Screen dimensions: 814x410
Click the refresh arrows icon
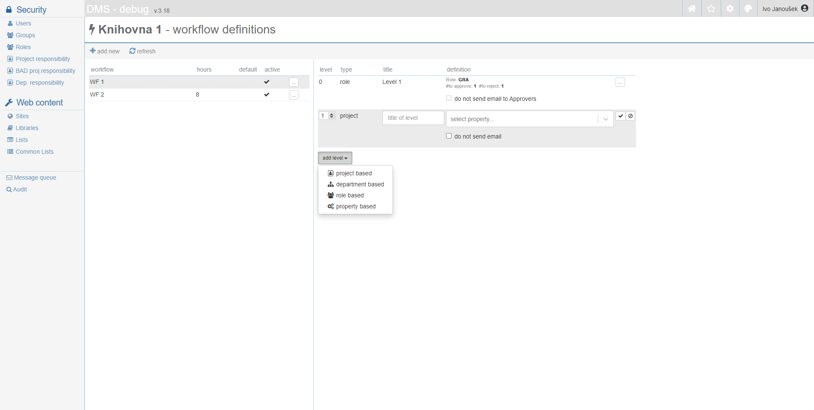[x=132, y=51]
